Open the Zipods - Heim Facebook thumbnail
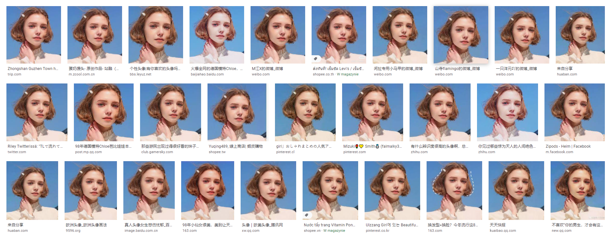 [x=575, y=112]
